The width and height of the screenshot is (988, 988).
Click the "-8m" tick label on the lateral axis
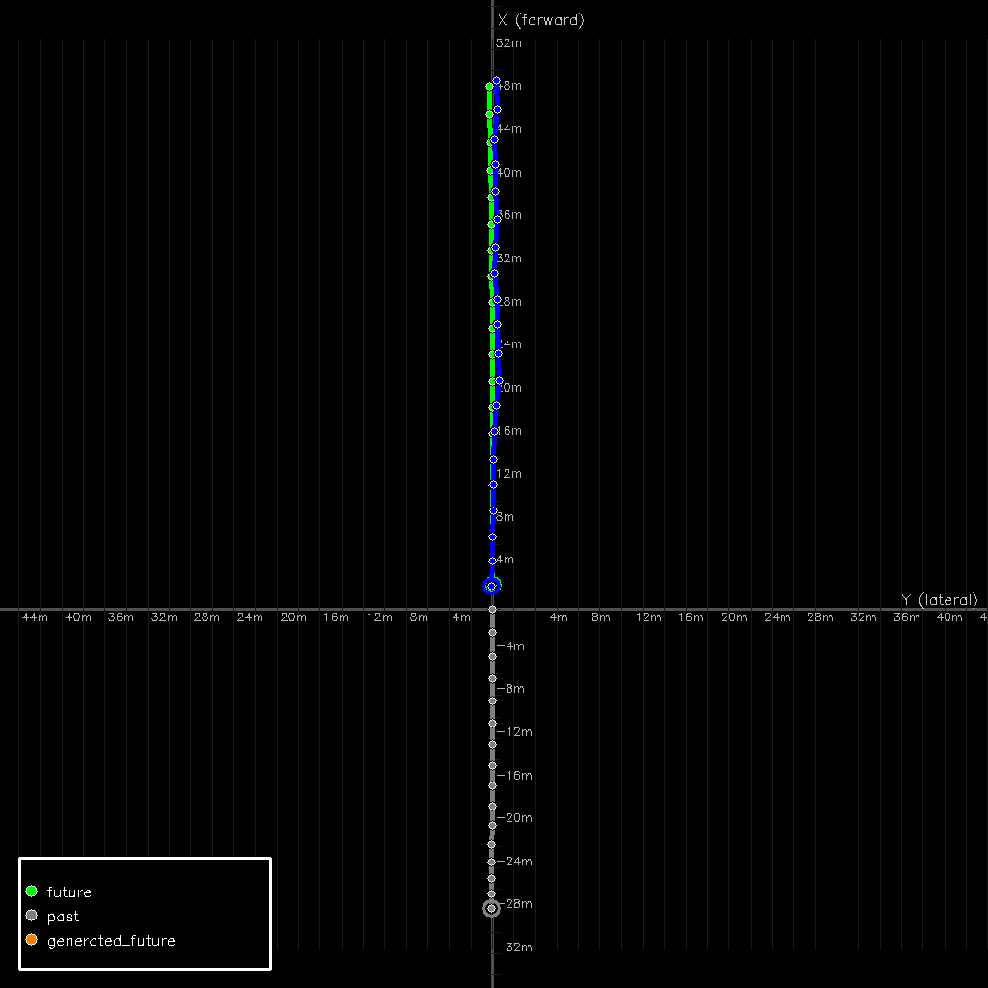(596, 617)
